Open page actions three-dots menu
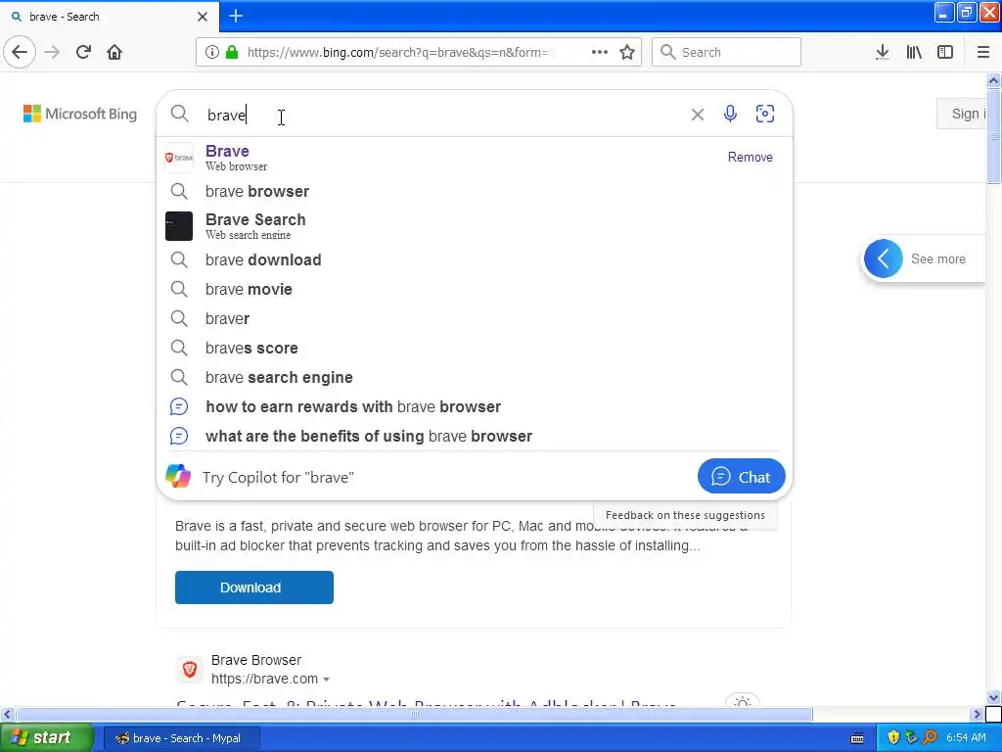The height and width of the screenshot is (752, 1002). coord(600,52)
